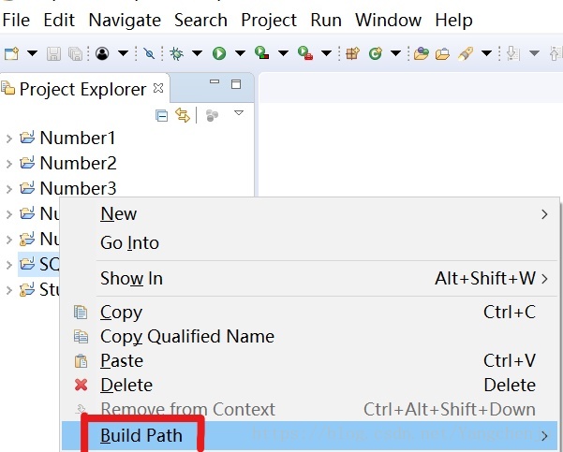
Task: Click the Debug bug icon in toolbar
Action: [176, 53]
